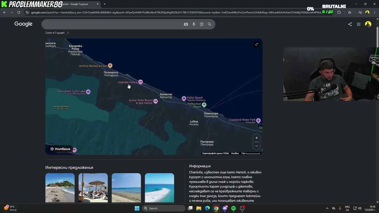
Task: Open the Google apps grid
Action: click(x=359, y=24)
